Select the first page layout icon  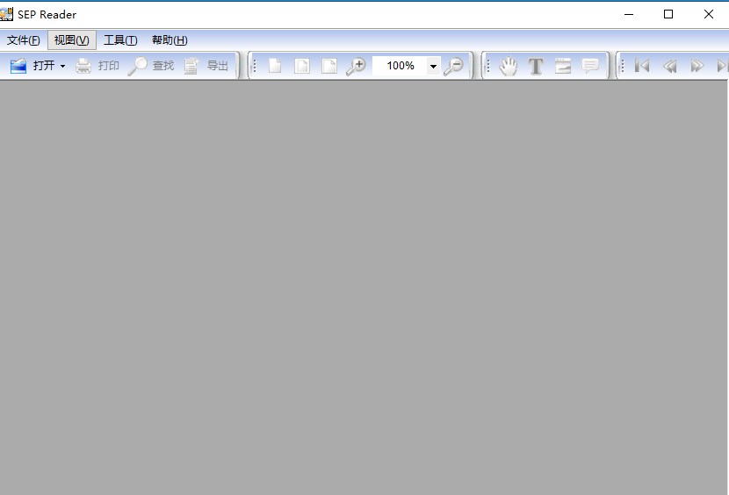click(x=275, y=66)
